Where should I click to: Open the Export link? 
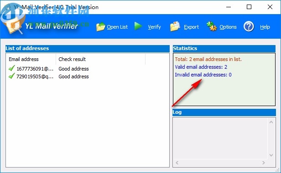[x=191, y=27]
